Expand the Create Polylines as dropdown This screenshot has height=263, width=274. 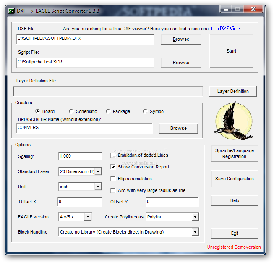tap(195, 217)
